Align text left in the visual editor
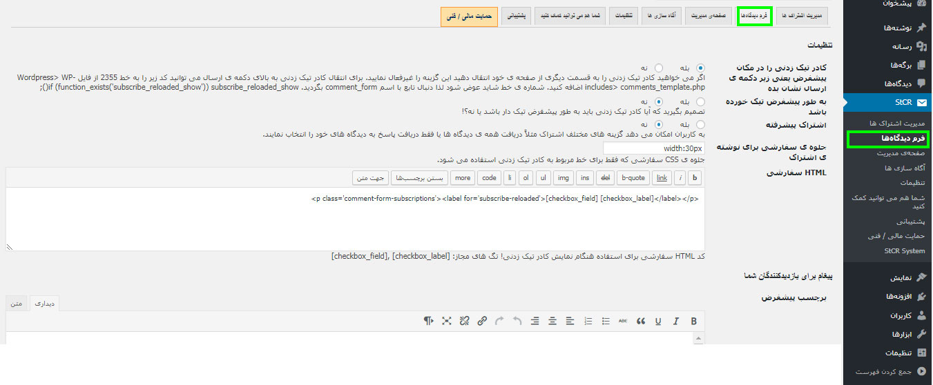Screen dimensions: 933x385 pos(570,321)
